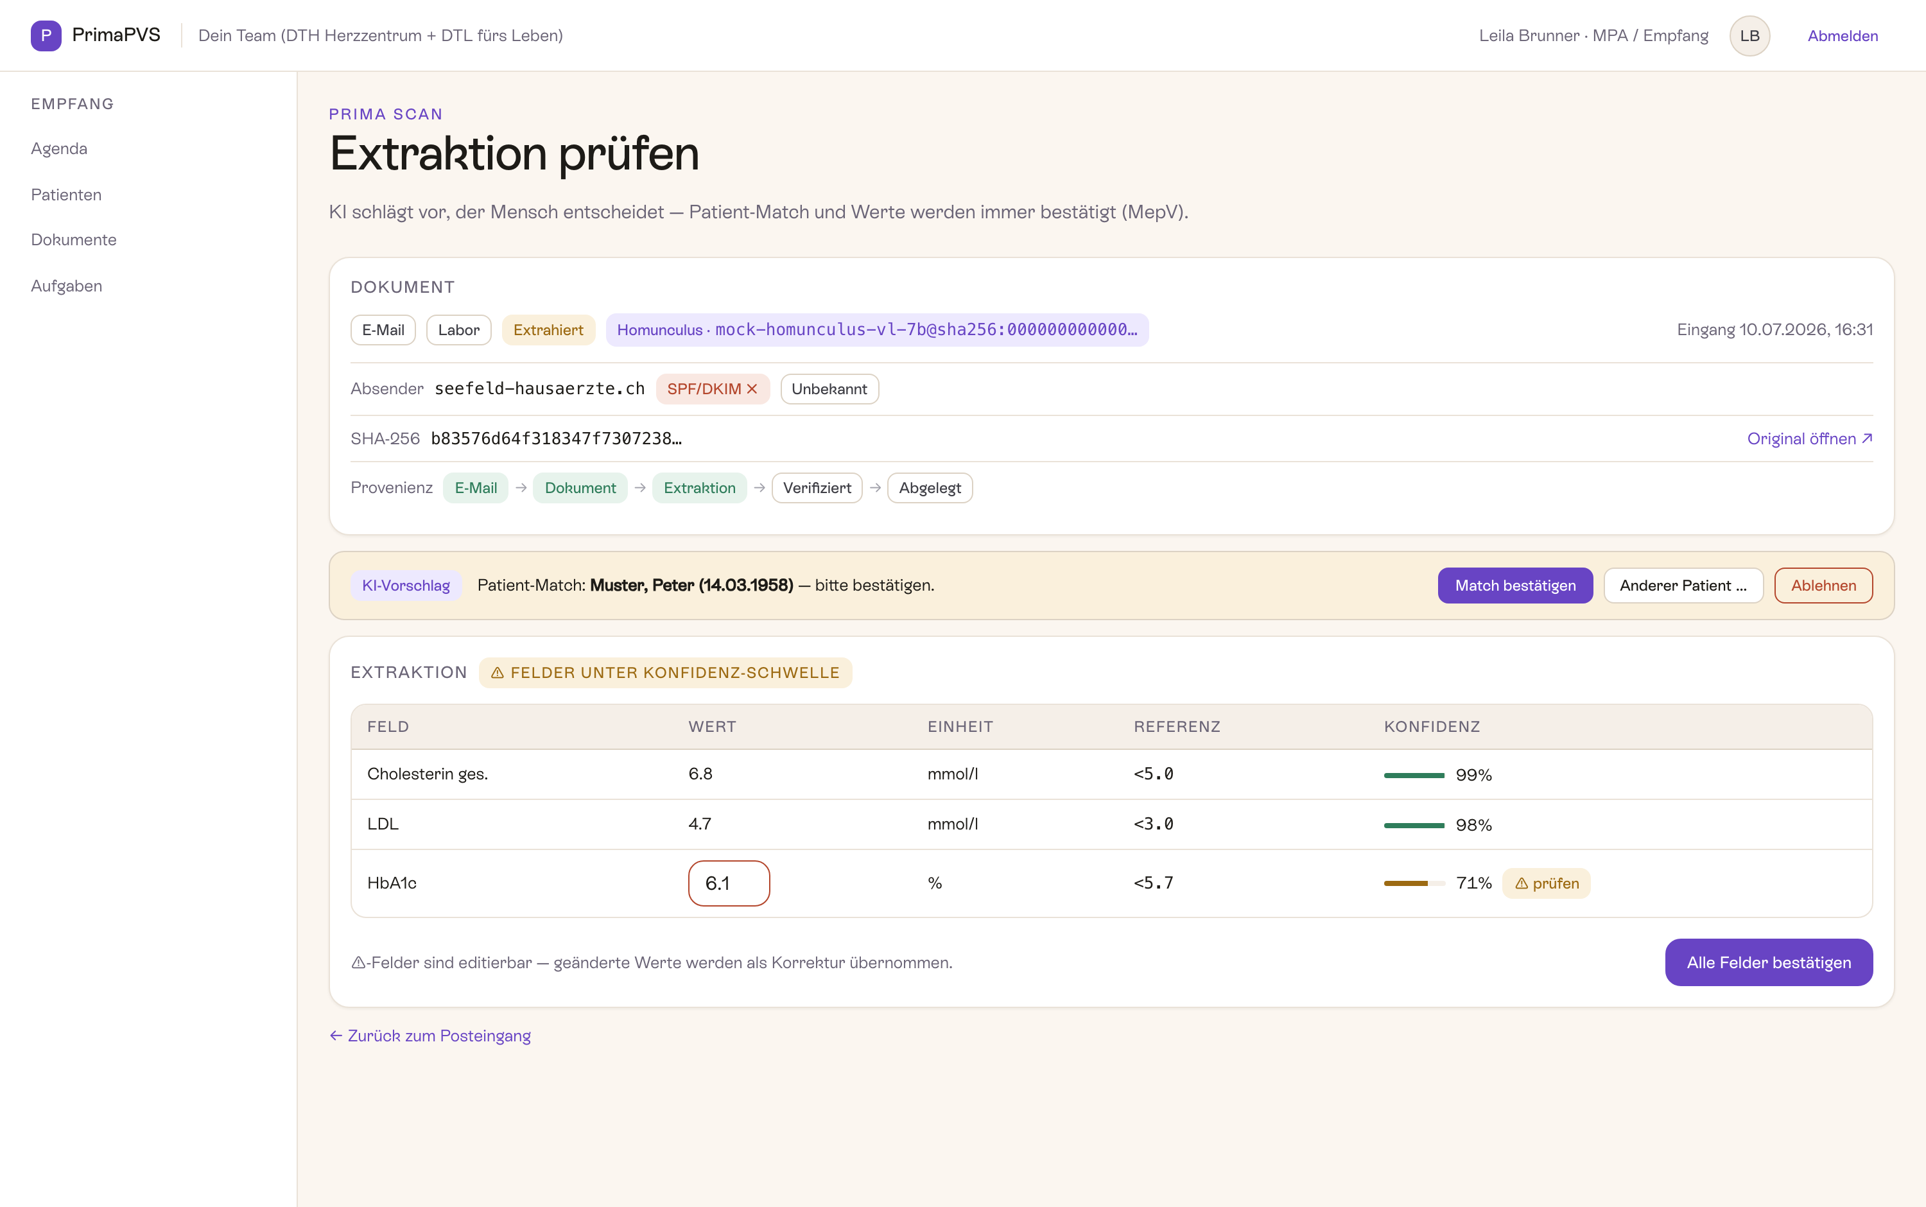Click the warning triangle in Konfidenz-Schwelle badge

click(498, 673)
